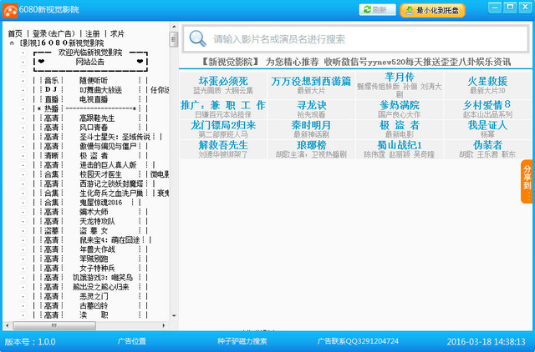Select 网站公告 tree entry

pos(90,62)
